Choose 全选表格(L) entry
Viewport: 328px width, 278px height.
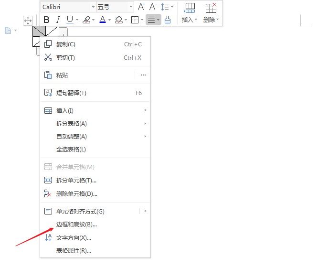(95, 150)
